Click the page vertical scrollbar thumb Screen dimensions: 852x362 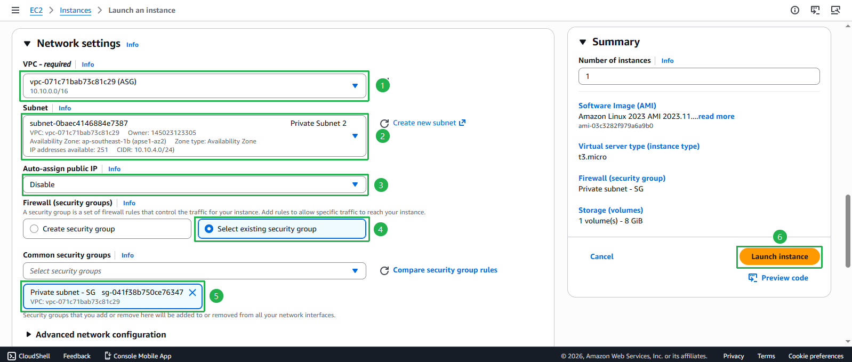pyautogui.click(x=848, y=231)
